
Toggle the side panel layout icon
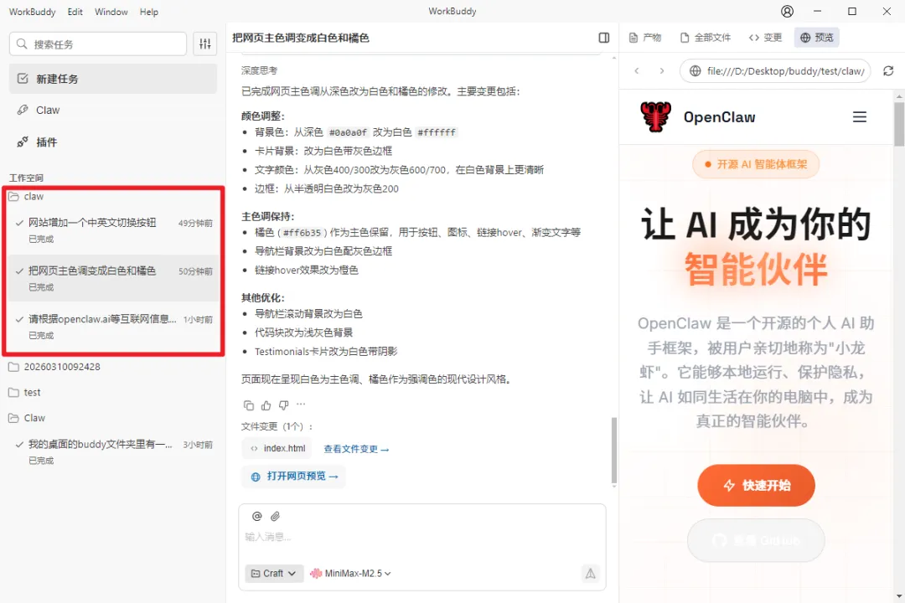pyautogui.click(x=604, y=38)
